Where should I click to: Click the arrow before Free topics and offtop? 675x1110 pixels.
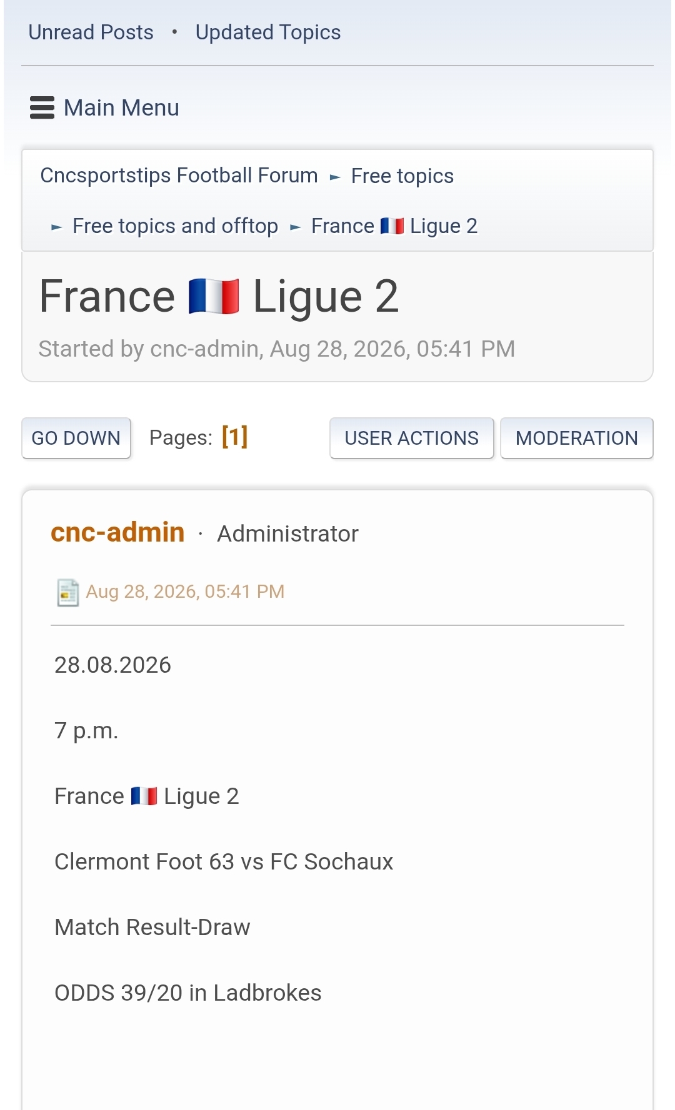57,227
